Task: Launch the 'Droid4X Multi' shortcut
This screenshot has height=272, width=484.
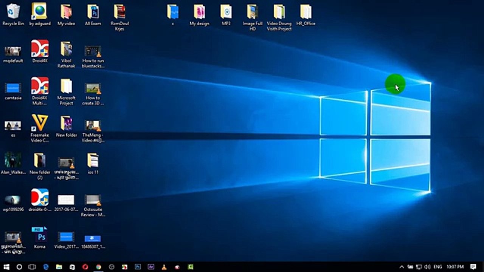Action: tap(40, 91)
